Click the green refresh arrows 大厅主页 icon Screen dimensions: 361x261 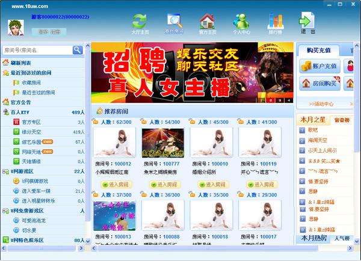click(140, 22)
